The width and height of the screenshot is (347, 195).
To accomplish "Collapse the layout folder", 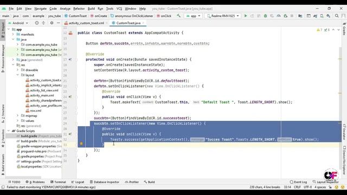I will (18, 75).
